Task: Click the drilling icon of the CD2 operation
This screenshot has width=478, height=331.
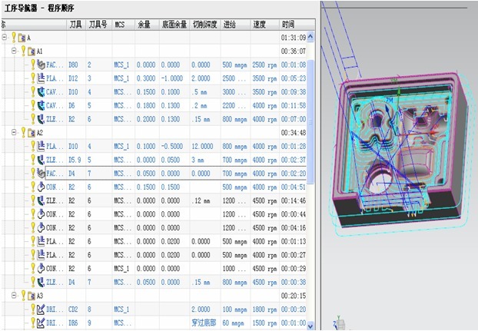Action: (x=41, y=308)
